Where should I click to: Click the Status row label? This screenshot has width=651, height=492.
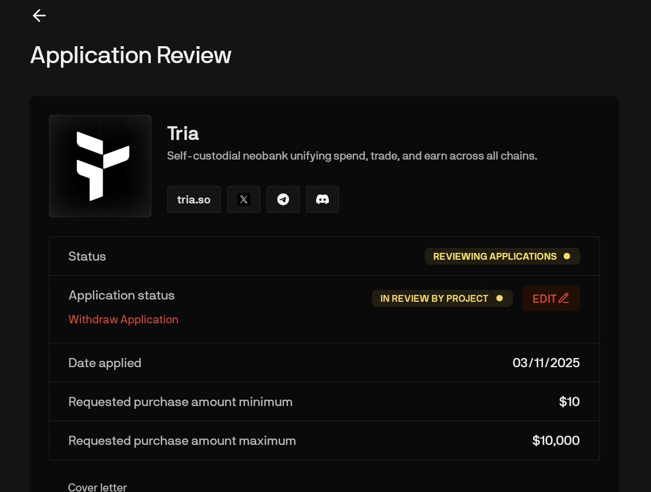87,256
